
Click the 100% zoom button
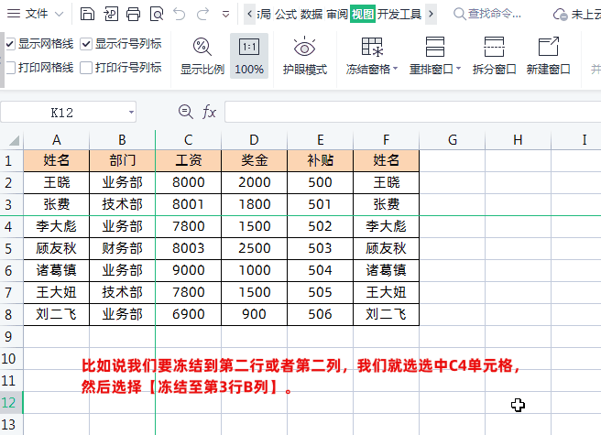tap(249, 56)
